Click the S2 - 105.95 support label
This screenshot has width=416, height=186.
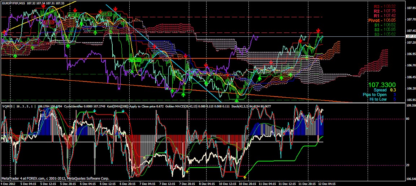click(385, 30)
